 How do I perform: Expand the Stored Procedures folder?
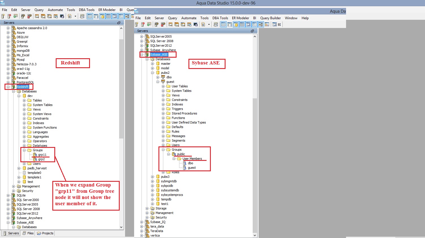coord(163,113)
